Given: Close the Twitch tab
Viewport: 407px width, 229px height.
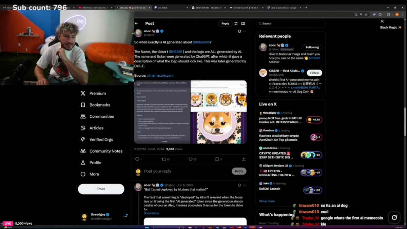Looking at the screenshot, I should pos(187,7).
